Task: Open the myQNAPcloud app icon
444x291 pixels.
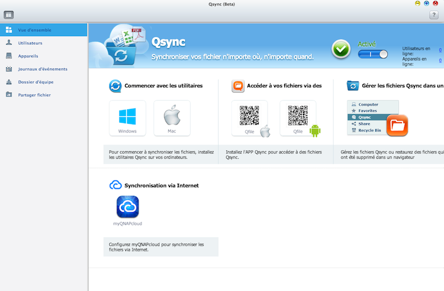Action: (128, 207)
